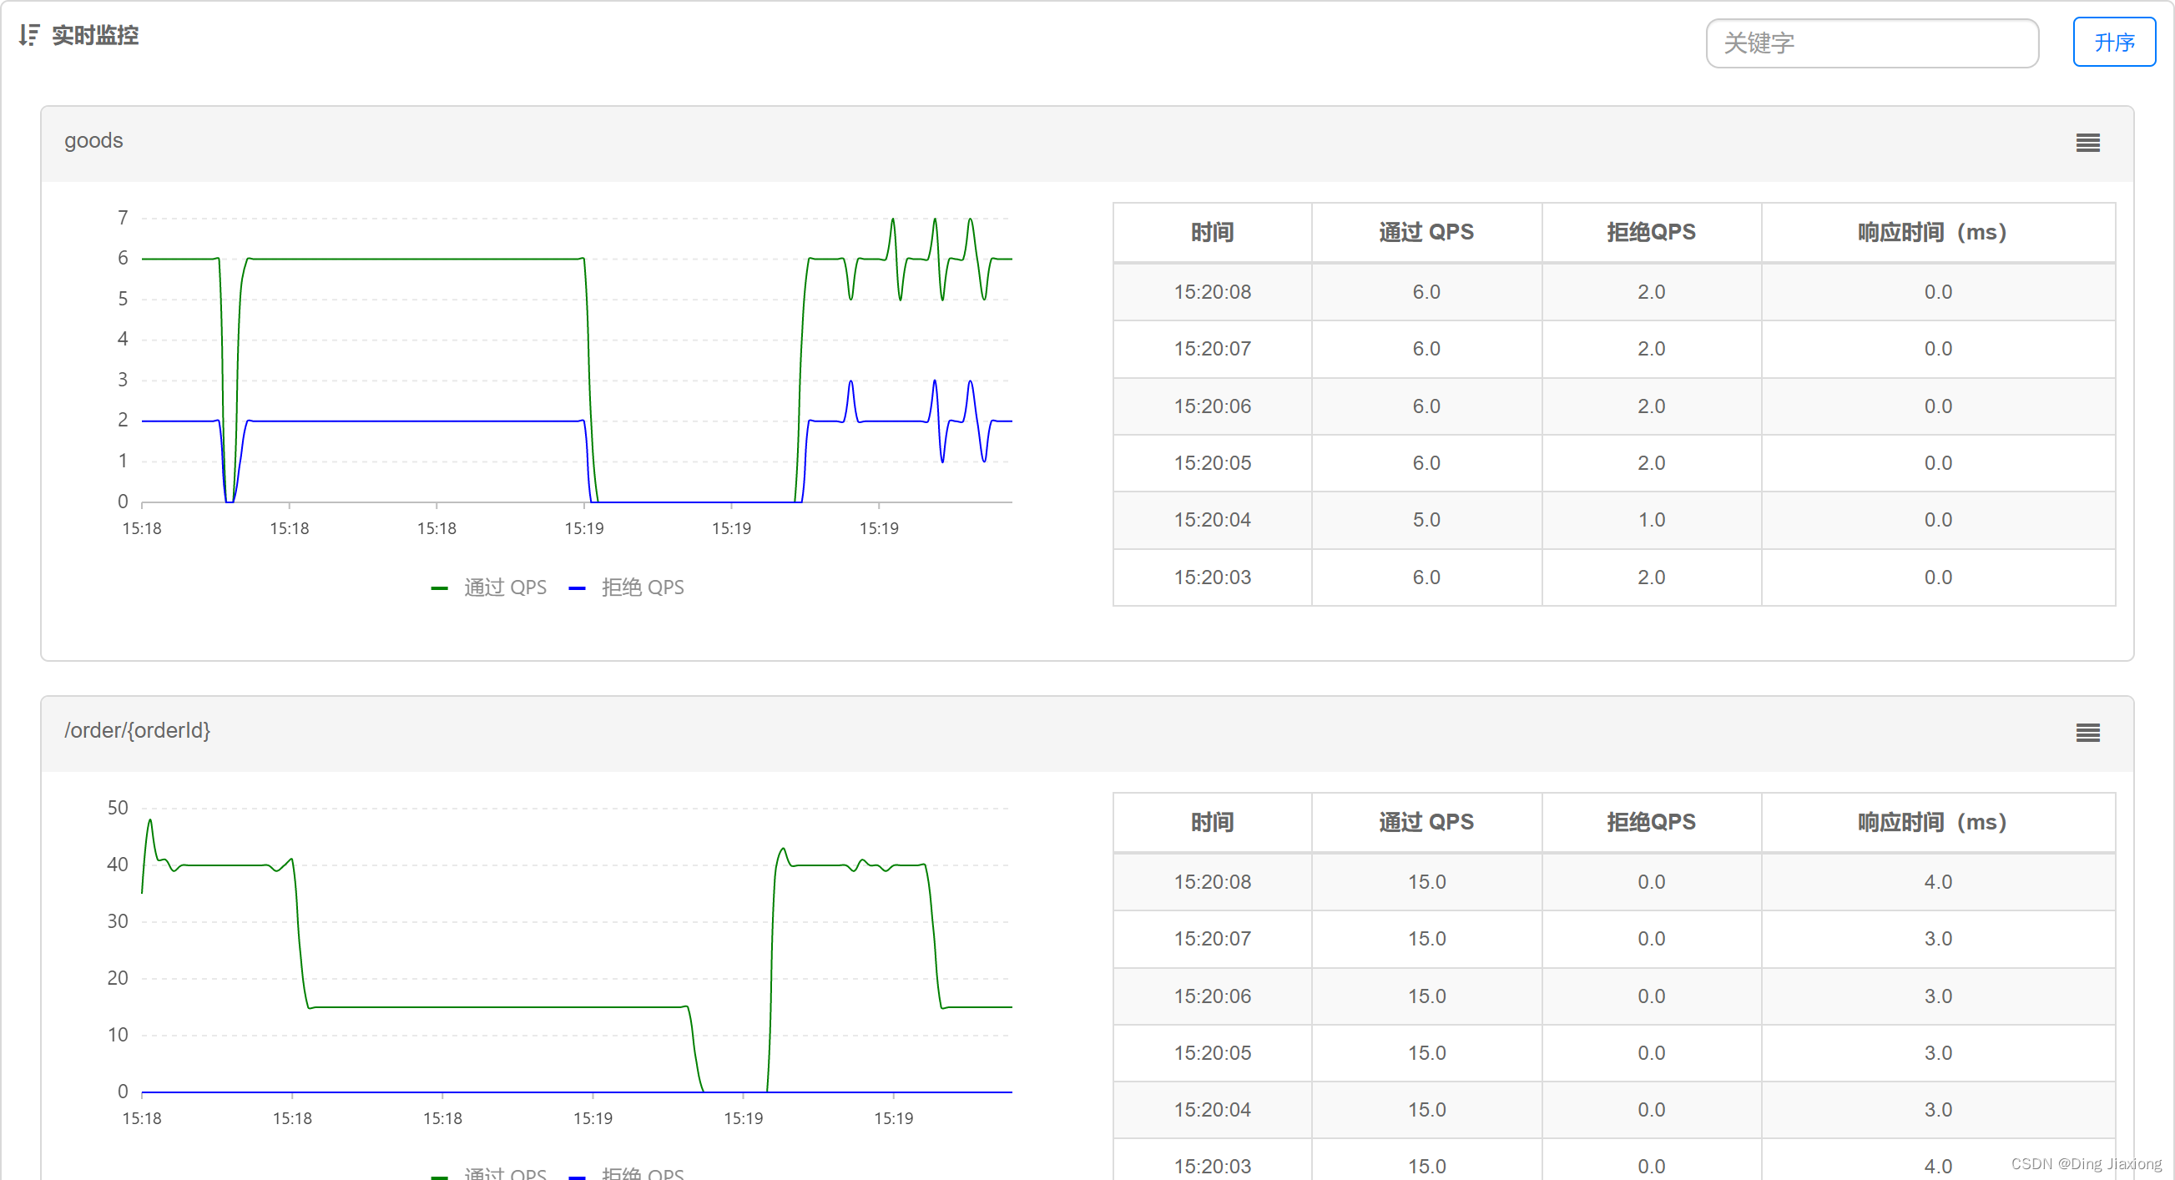Select 15:20:04 row time in order table

pos(1212,1110)
